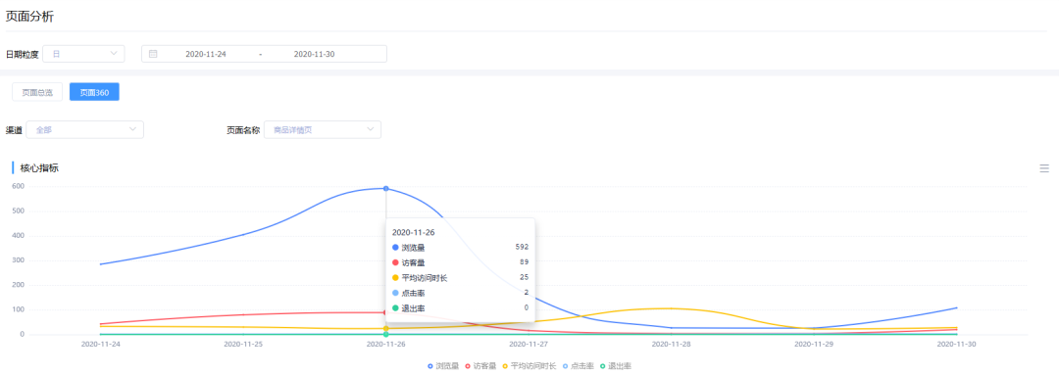Toggle the 浏览量 series in the legend
Viewport: 1059px width, 375px height.
443,366
